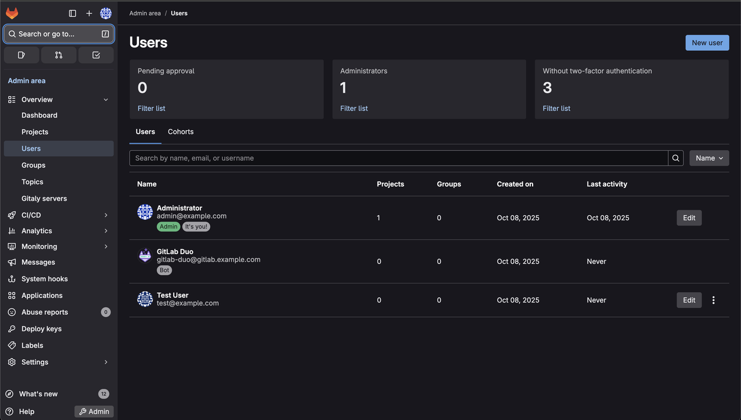Click Filter list under Administrators
The width and height of the screenshot is (741, 420).
tap(354, 108)
